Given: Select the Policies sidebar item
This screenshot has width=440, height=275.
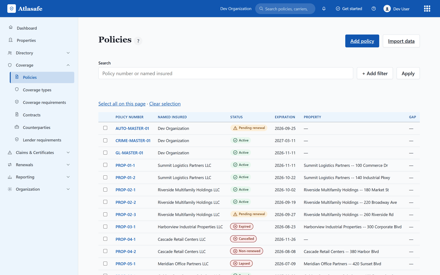Looking at the screenshot, I should pos(42,77).
